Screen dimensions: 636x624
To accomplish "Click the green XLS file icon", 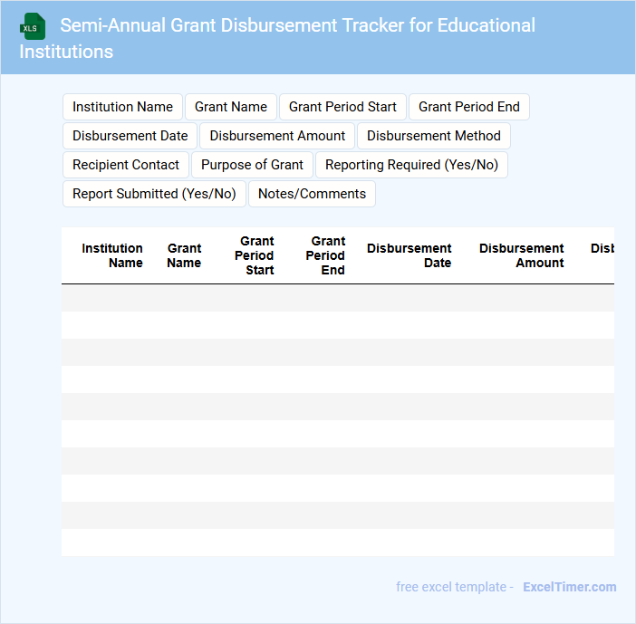I will (x=34, y=26).
